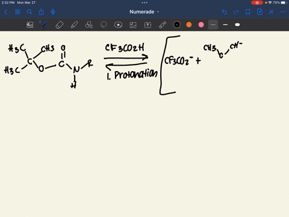Select the Eraser tool

pyautogui.click(x=60, y=25)
